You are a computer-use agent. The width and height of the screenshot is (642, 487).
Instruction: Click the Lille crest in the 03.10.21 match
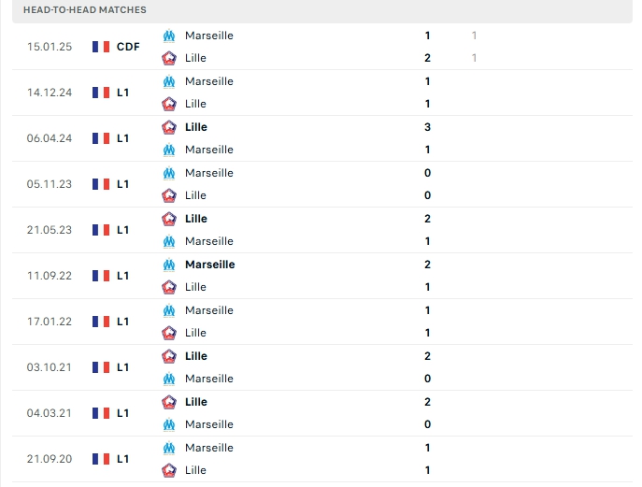(x=169, y=356)
